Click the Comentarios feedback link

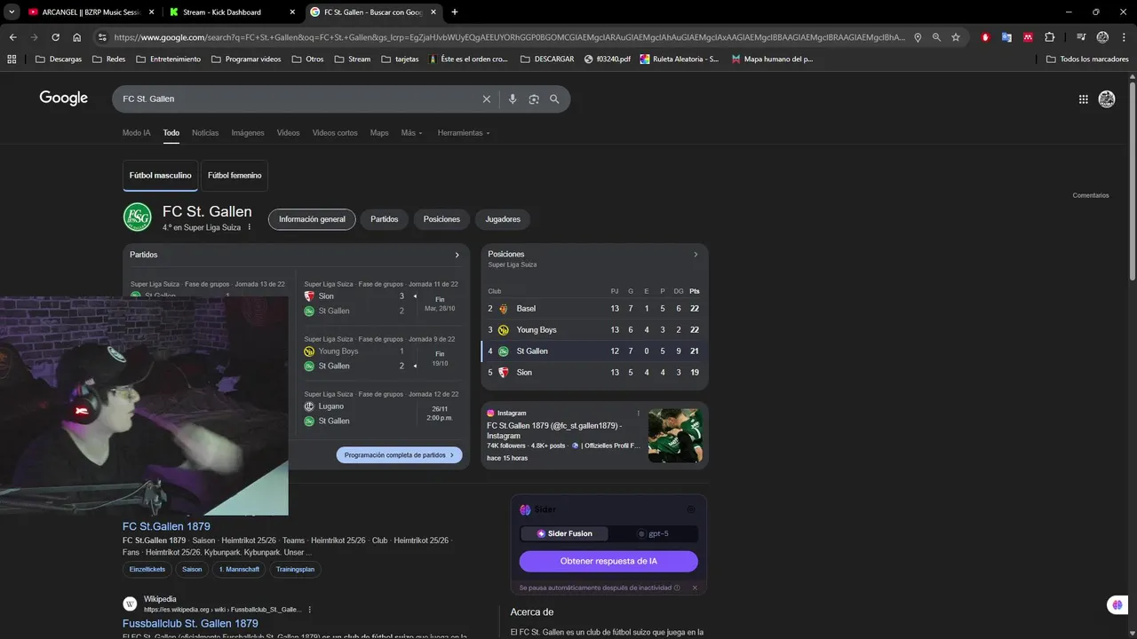click(1091, 195)
